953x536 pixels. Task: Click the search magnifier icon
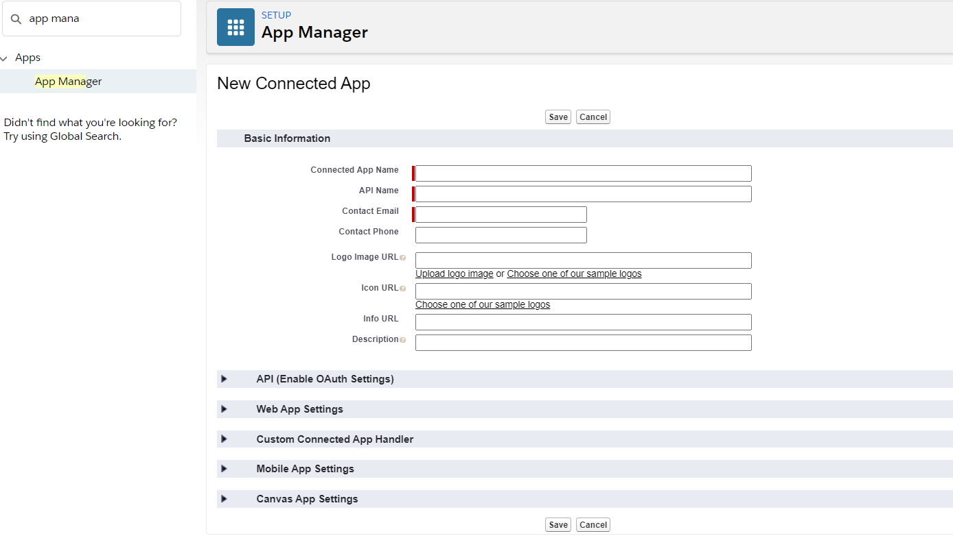16,19
